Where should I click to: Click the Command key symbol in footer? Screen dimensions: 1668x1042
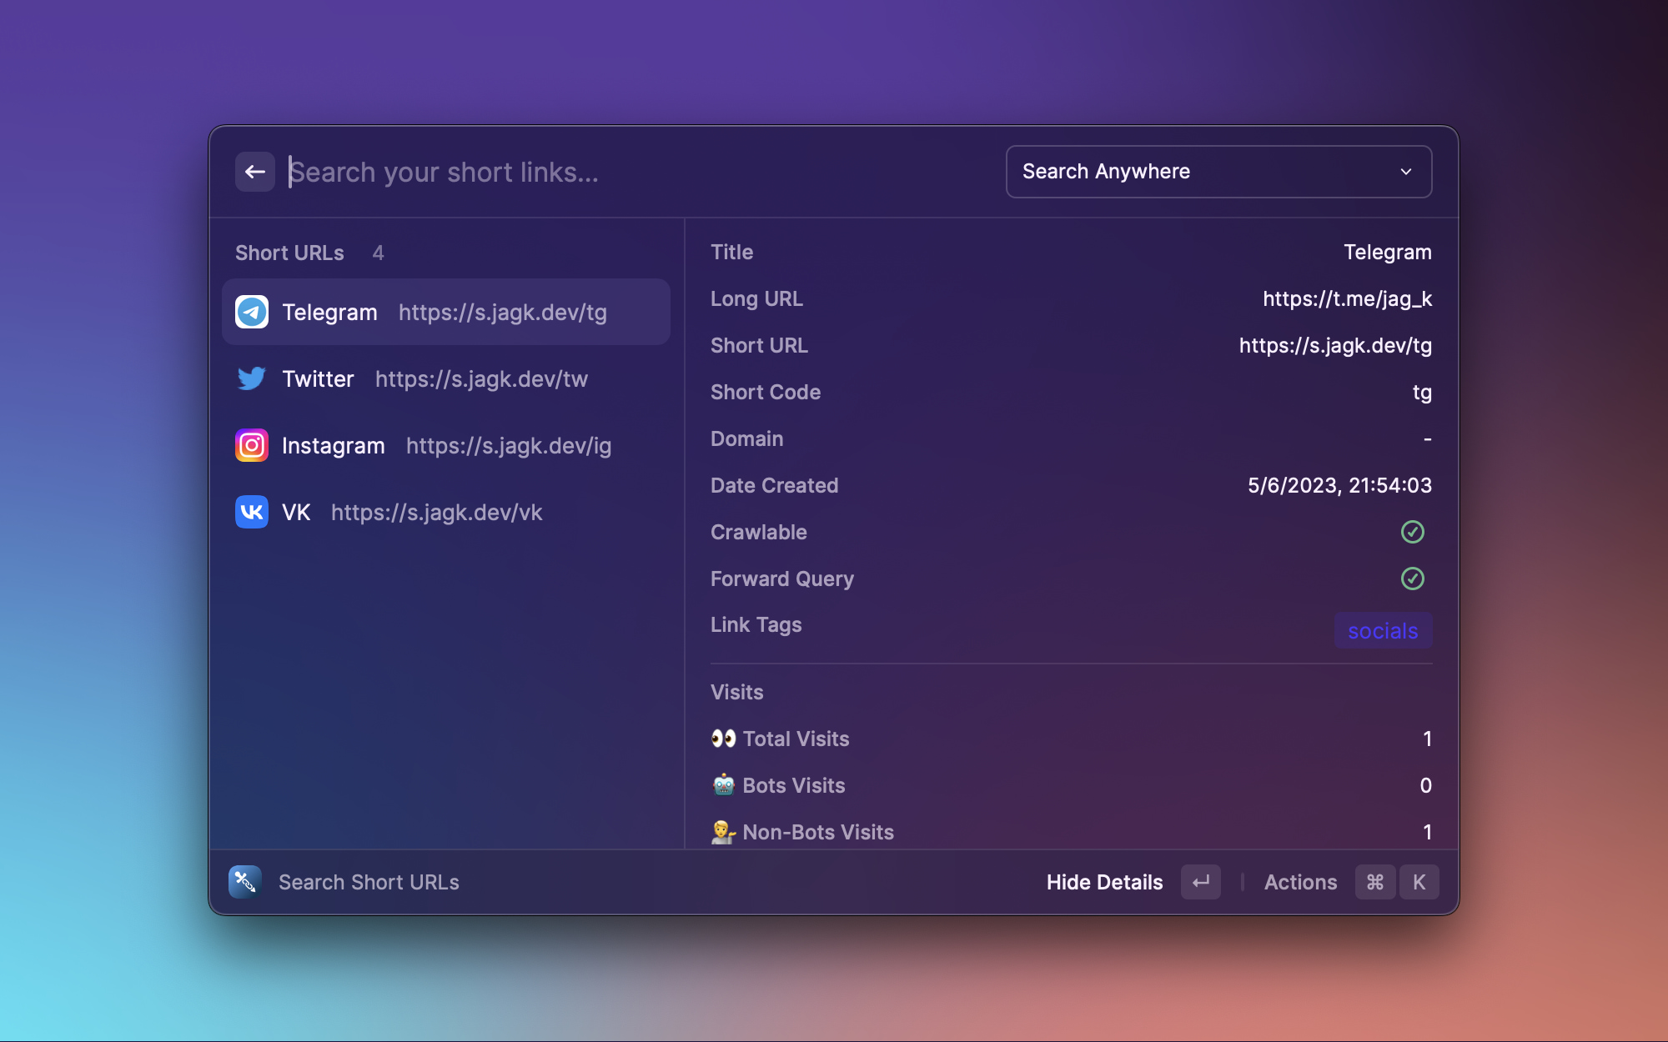point(1375,882)
